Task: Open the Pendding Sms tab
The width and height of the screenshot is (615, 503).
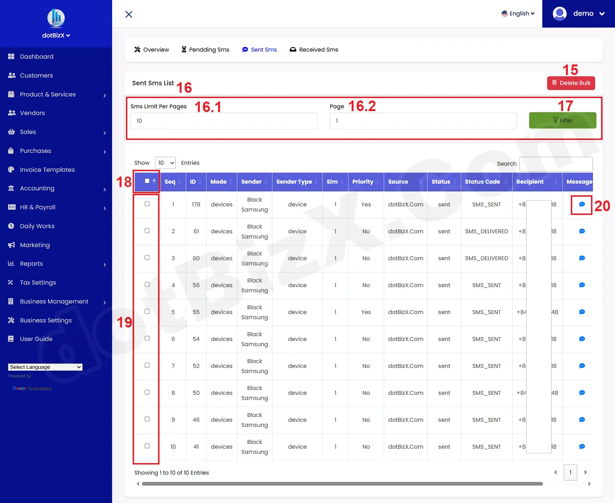Action: pyautogui.click(x=205, y=50)
